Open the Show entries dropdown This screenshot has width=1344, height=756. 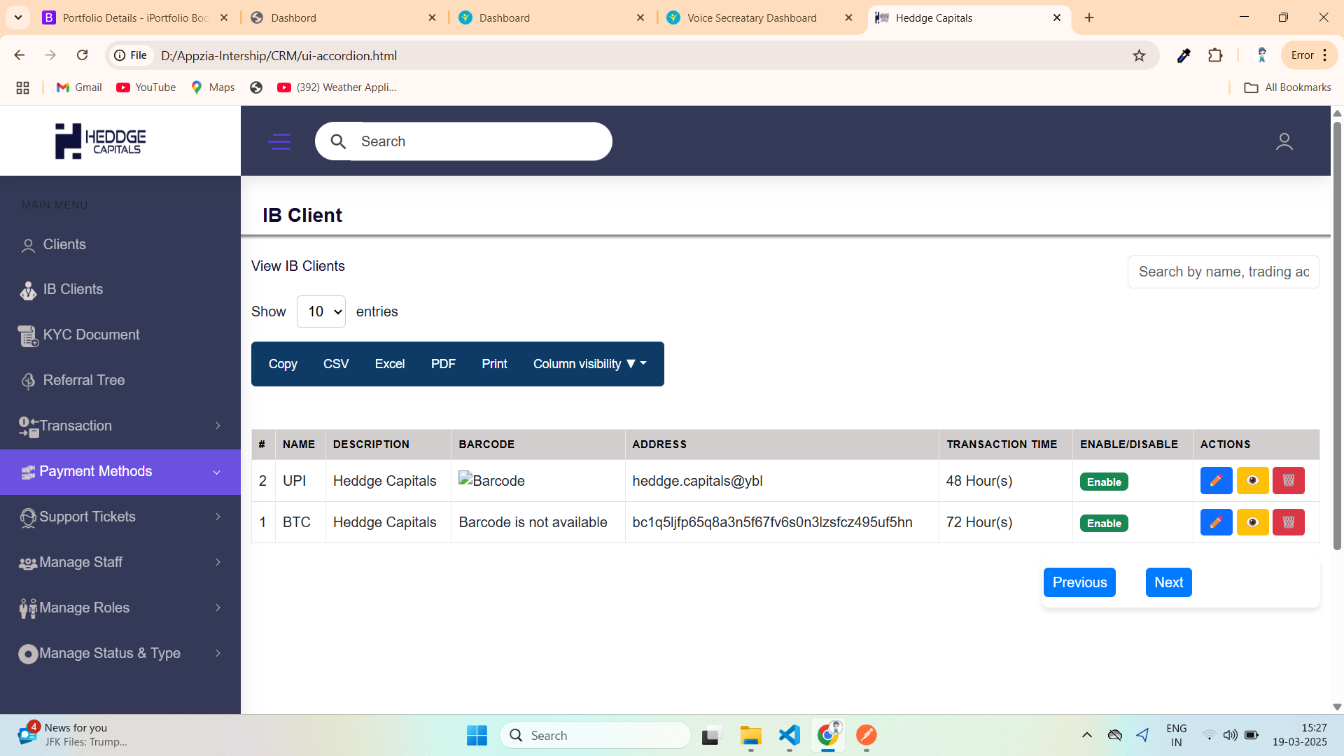[321, 311]
